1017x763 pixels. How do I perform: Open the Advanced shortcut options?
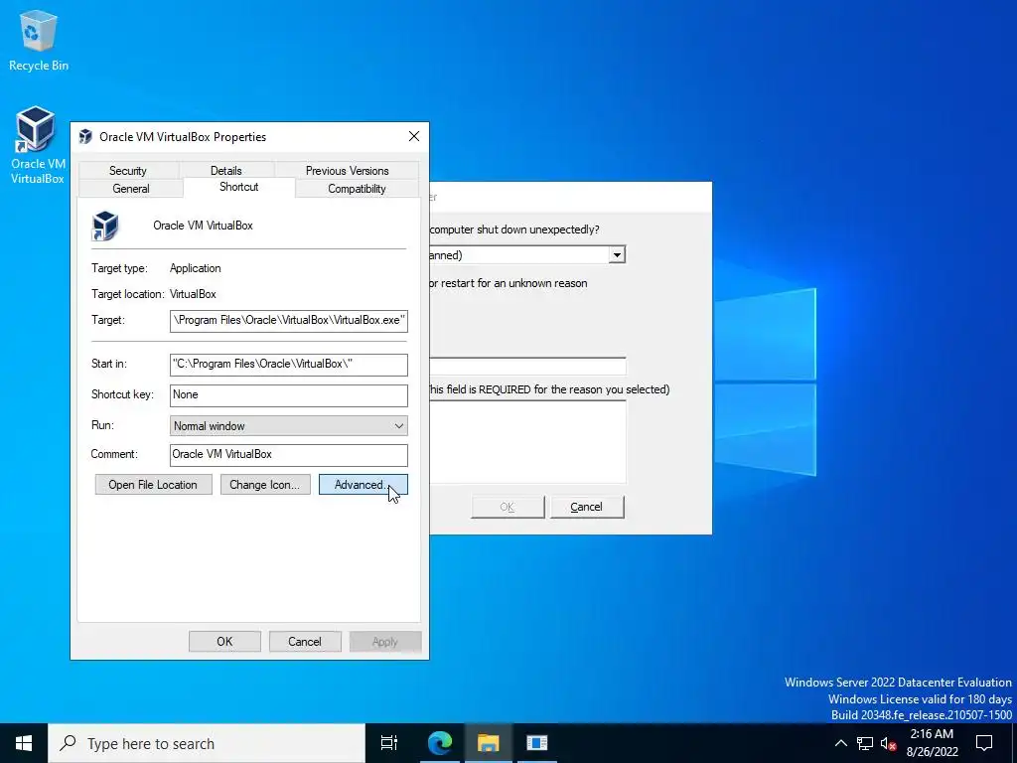pyautogui.click(x=363, y=485)
